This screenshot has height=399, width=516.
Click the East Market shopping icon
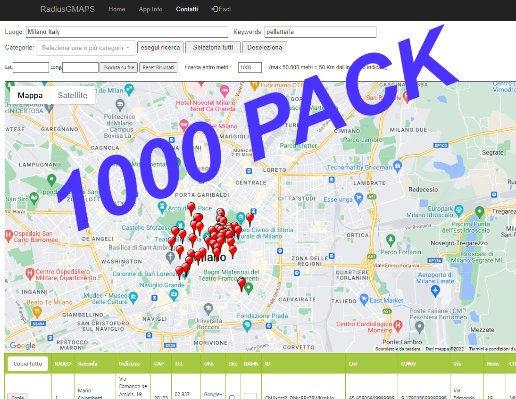(x=364, y=299)
